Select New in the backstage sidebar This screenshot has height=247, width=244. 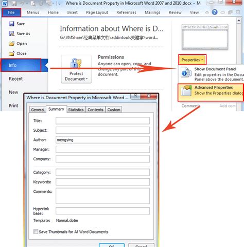pyautogui.click(x=13, y=92)
